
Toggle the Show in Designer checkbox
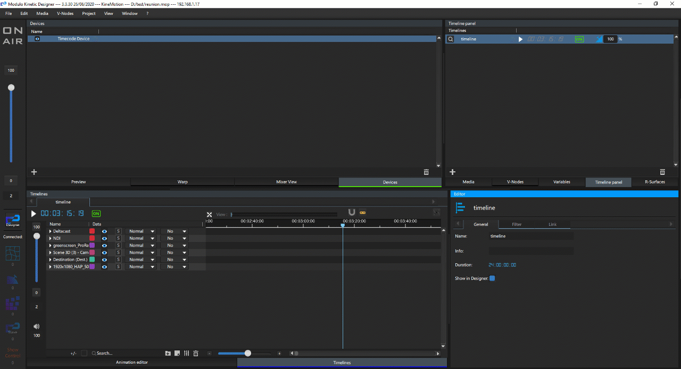(492, 278)
